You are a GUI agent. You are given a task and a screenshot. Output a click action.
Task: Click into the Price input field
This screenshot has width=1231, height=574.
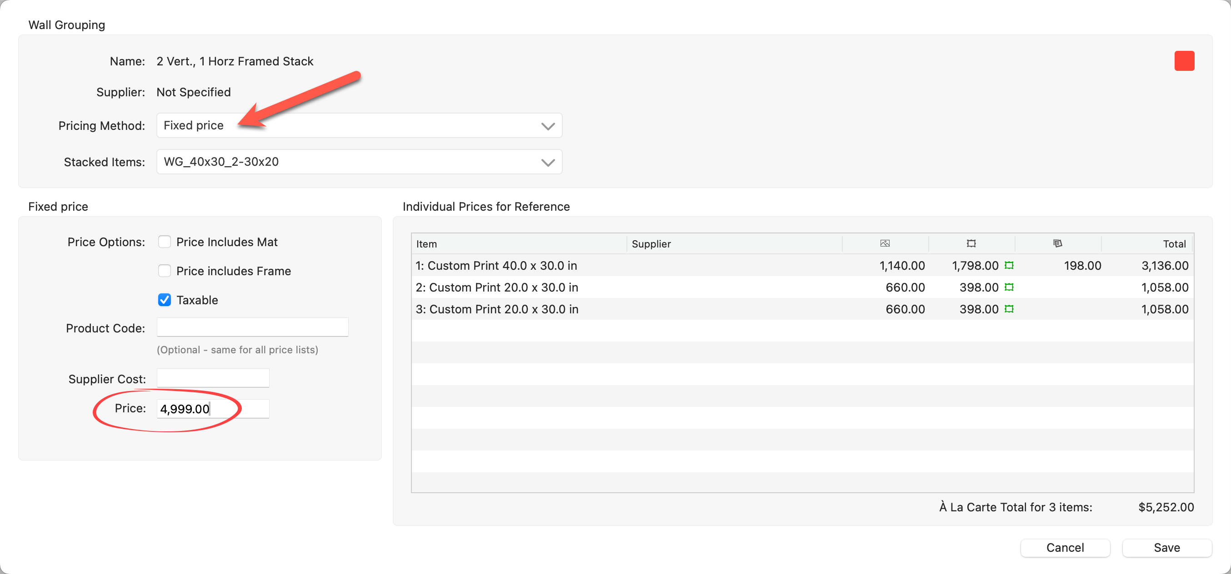coord(213,409)
